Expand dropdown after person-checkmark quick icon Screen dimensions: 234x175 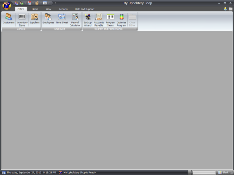[25, 3]
